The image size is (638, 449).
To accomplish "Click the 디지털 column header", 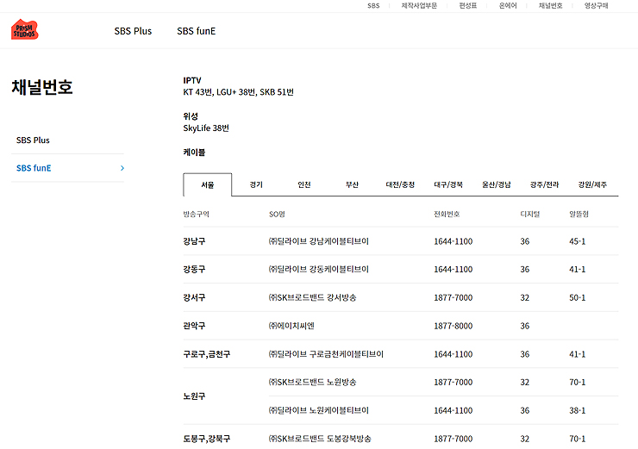I will coord(529,214).
